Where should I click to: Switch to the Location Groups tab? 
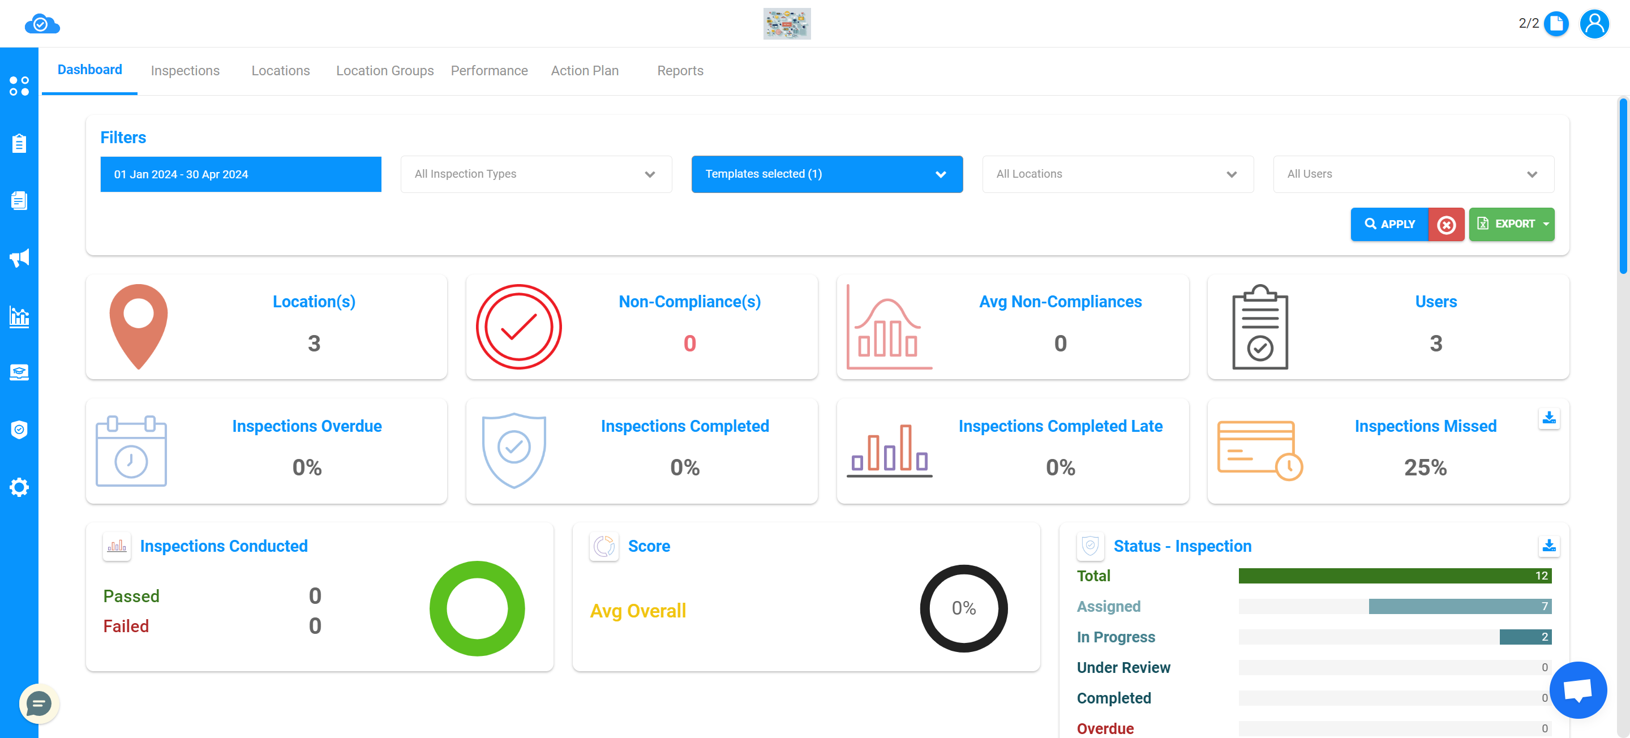tap(385, 71)
